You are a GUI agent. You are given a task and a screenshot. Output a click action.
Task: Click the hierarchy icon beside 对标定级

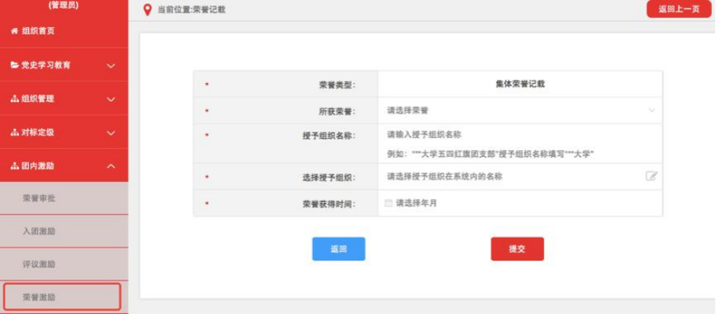pyautogui.click(x=14, y=133)
